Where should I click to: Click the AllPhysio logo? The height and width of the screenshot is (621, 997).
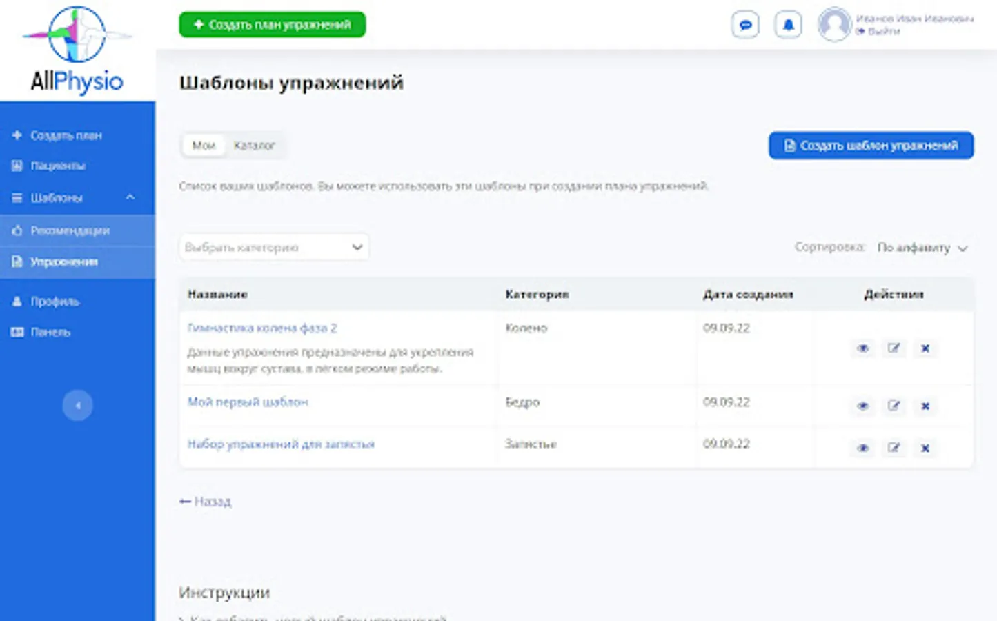click(x=77, y=51)
